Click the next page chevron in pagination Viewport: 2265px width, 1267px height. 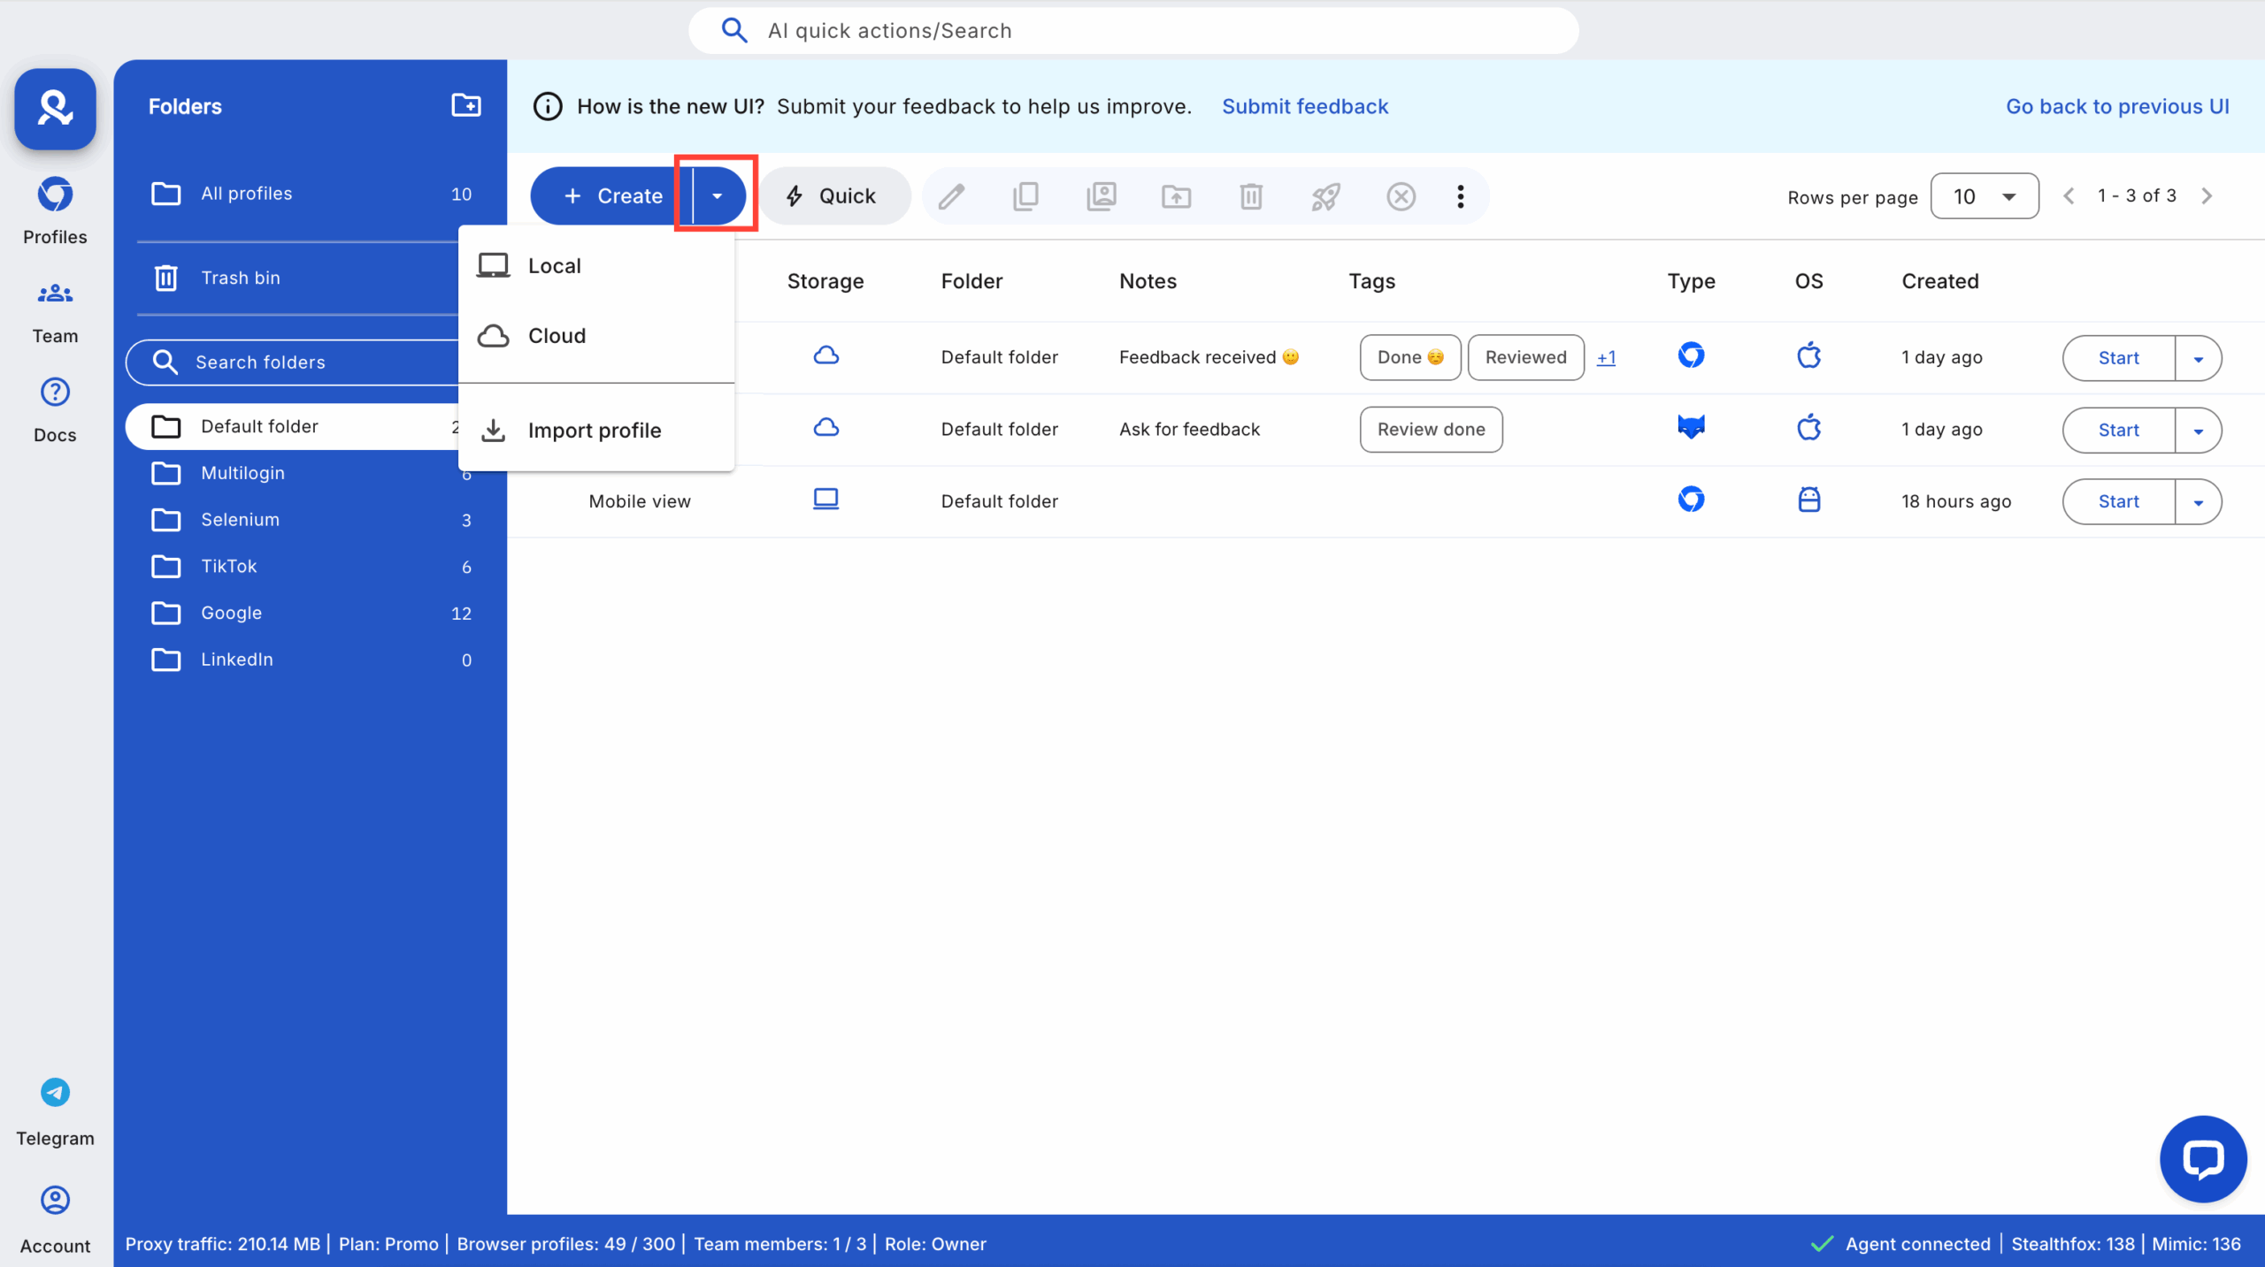pyautogui.click(x=2207, y=195)
